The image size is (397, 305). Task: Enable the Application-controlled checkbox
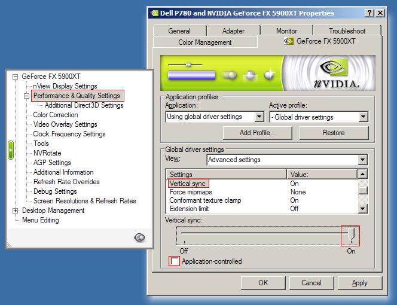[174, 261]
